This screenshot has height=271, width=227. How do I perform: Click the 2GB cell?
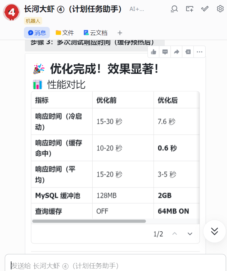point(177,195)
